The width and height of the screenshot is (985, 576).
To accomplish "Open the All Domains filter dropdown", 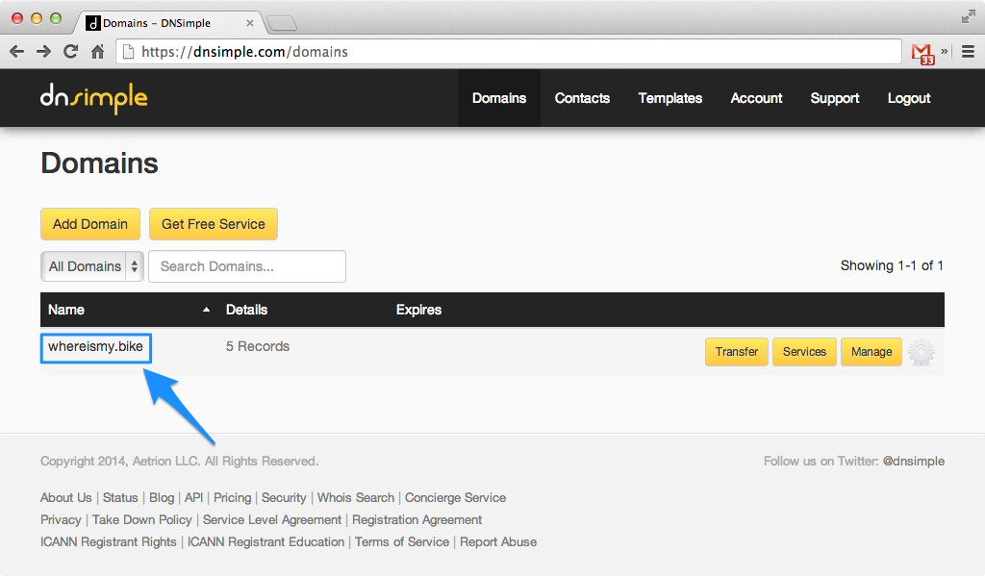I will click(x=91, y=266).
